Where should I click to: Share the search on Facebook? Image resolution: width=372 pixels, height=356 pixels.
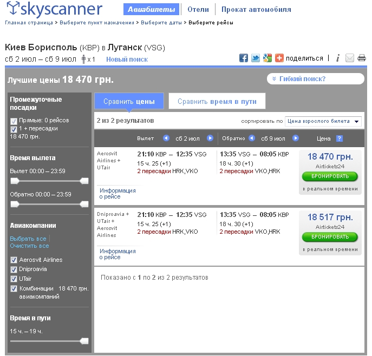click(244, 58)
